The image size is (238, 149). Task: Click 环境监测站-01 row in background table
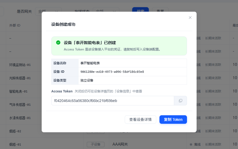(20, 65)
